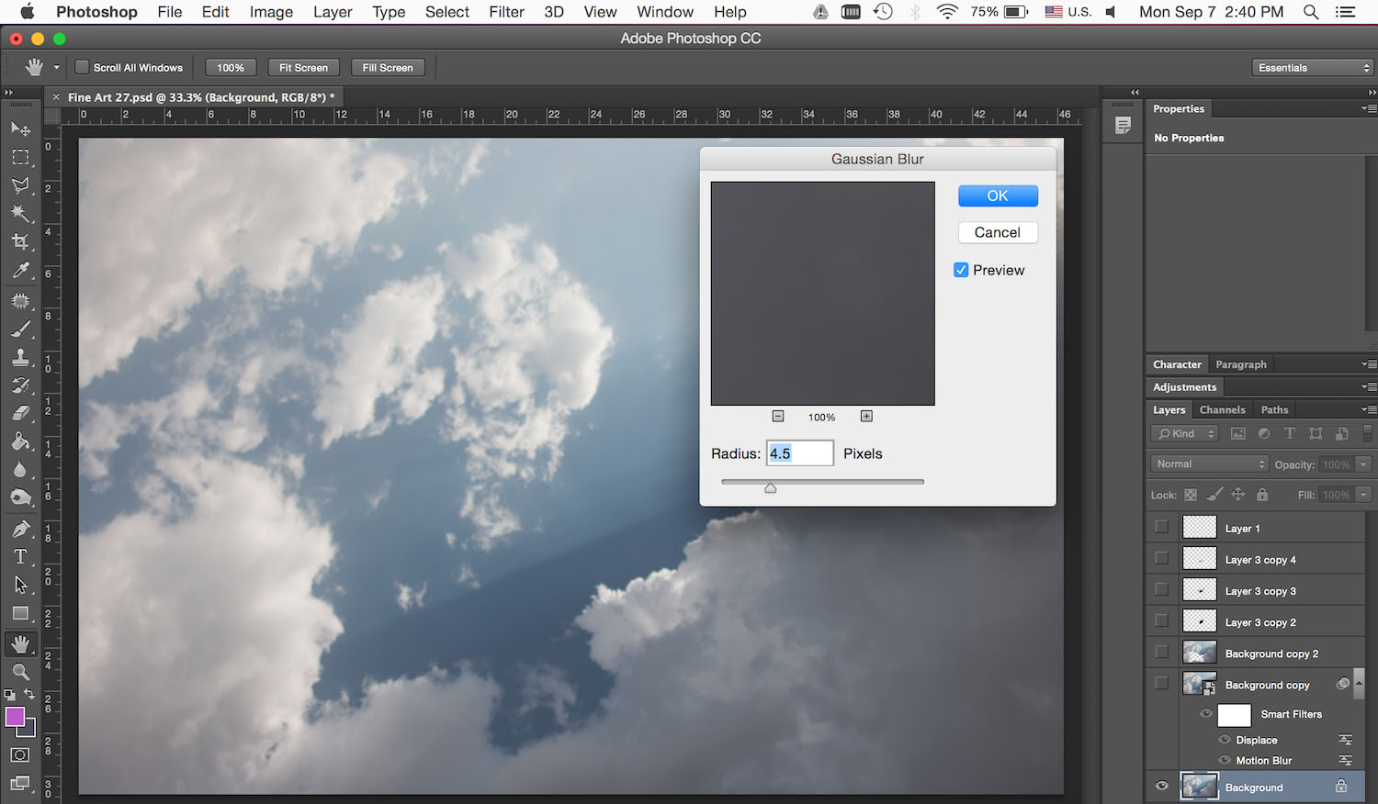The width and height of the screenshot is (1378, 804).
Task: Select the Paint Bucket tool
Action: click(x=20, y=442)
